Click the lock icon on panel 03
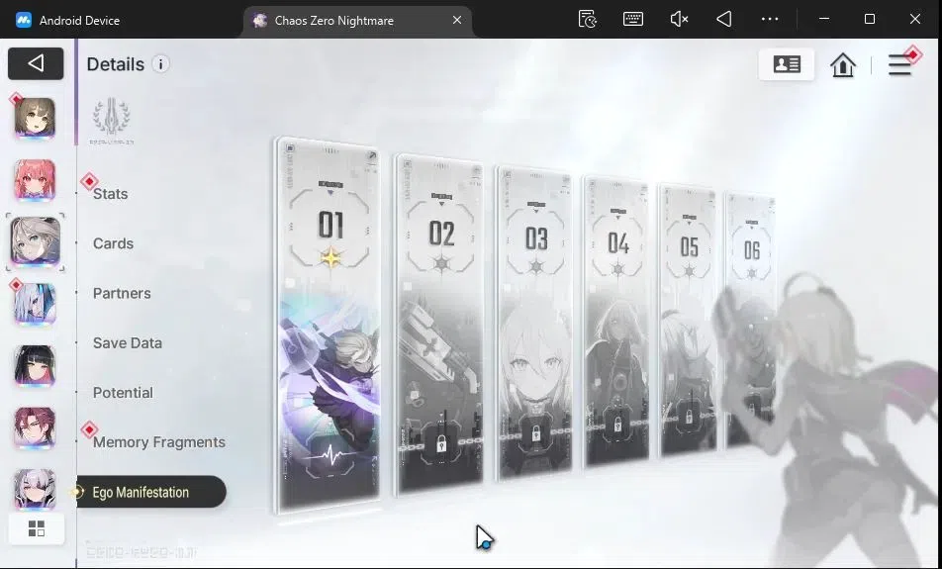Viewport: 942px width, 569px height. pos(536,433)
